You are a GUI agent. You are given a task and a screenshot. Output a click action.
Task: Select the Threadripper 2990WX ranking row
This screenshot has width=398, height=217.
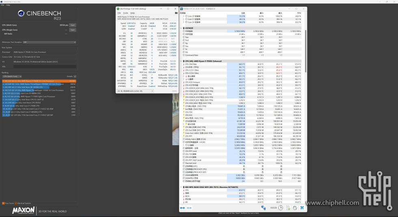click(x=39, y=84)
